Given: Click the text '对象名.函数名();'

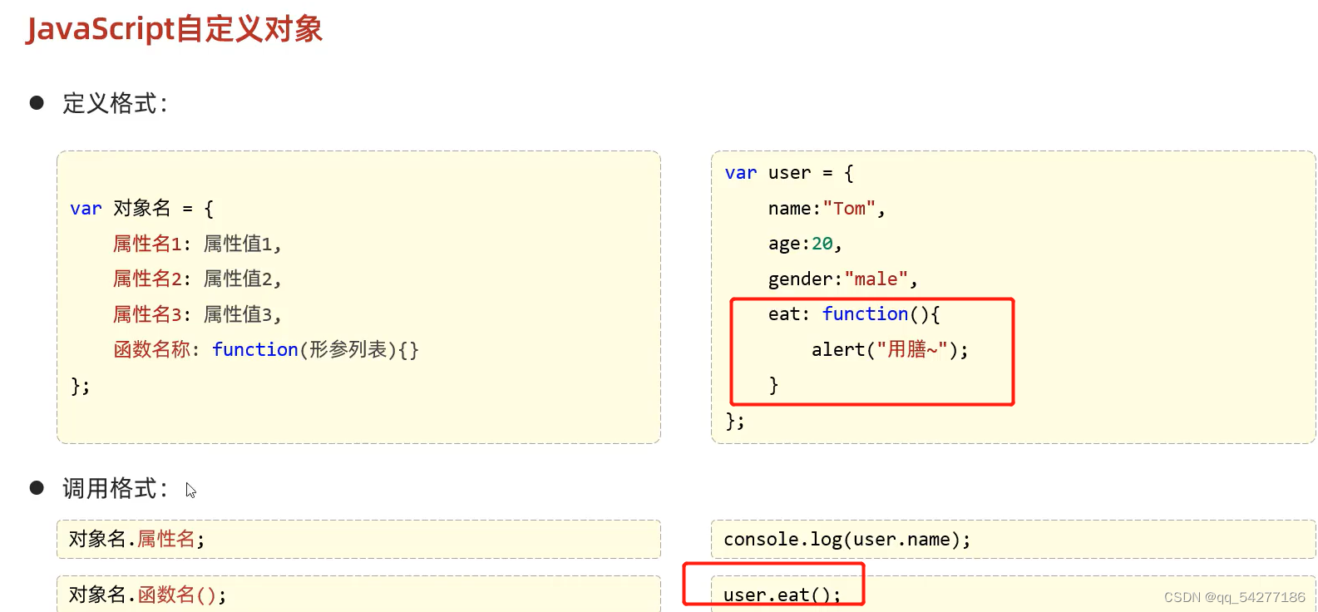Looking at the screenshot, I should 147,595.
